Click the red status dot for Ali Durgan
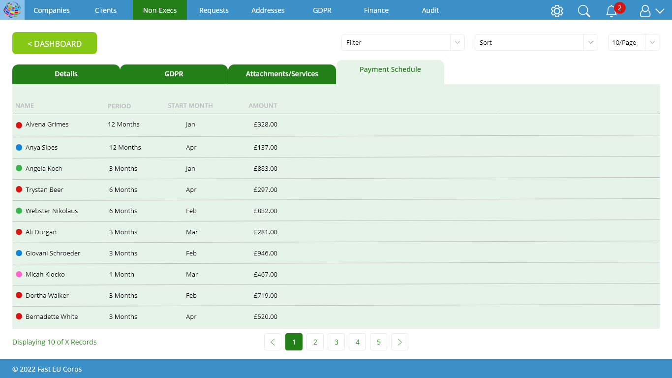Viewport: 672px width, 378px height. (x=19, y=232)
